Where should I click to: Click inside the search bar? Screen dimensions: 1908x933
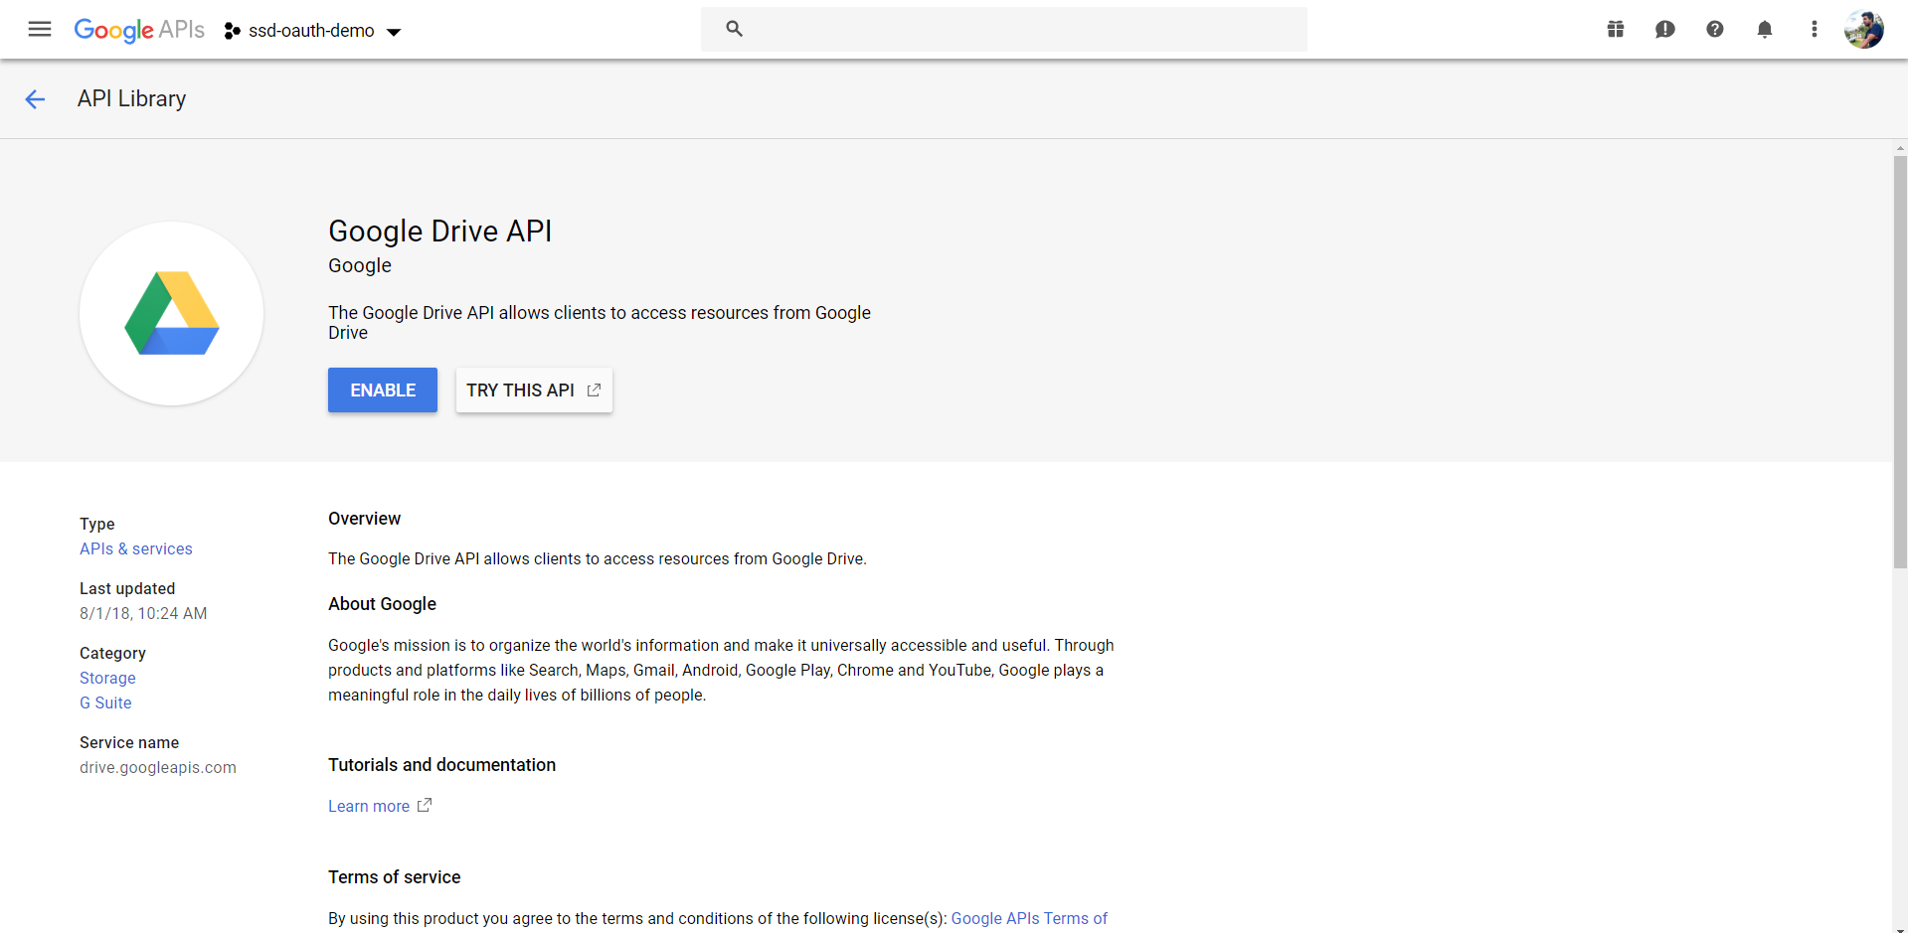(994, 29)
